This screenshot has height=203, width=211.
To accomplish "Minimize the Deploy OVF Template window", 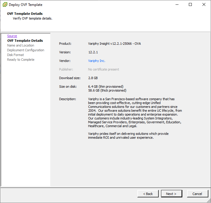I will [x=177, y=4].
